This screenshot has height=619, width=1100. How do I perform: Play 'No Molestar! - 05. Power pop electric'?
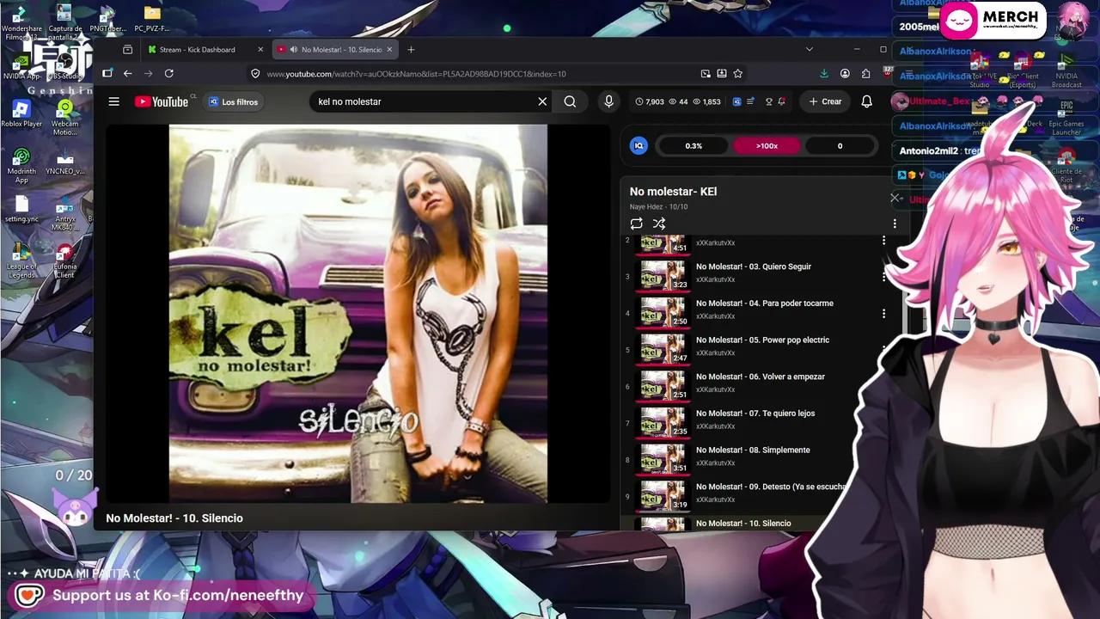click(x=762, y=340)
